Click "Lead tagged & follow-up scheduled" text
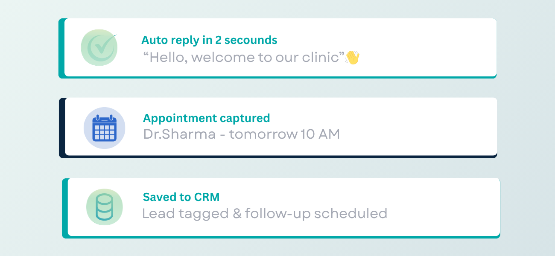 coord(265,213)
